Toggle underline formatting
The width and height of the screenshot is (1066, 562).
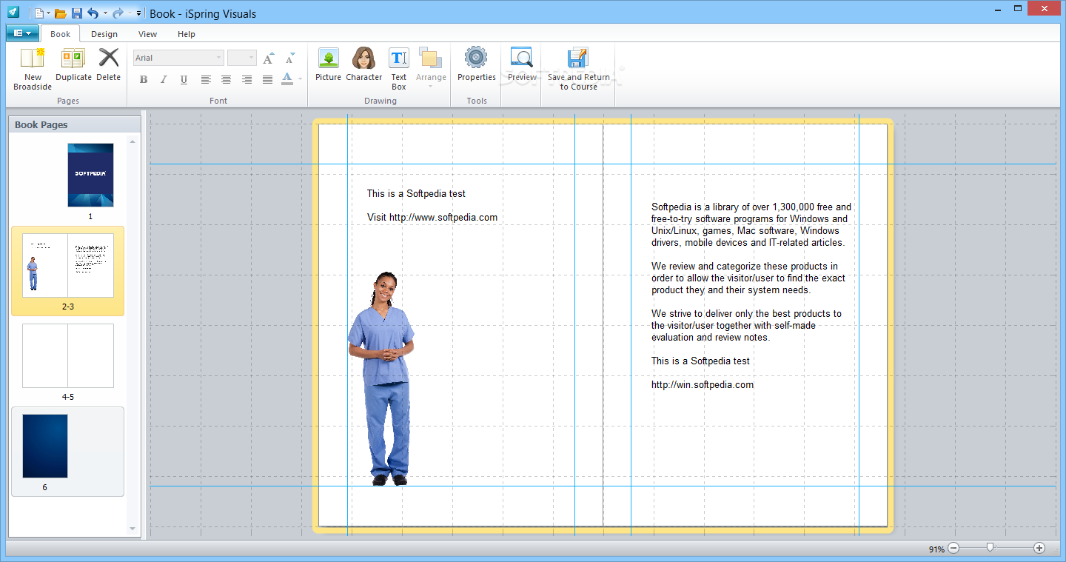click(x=184, y=79)
